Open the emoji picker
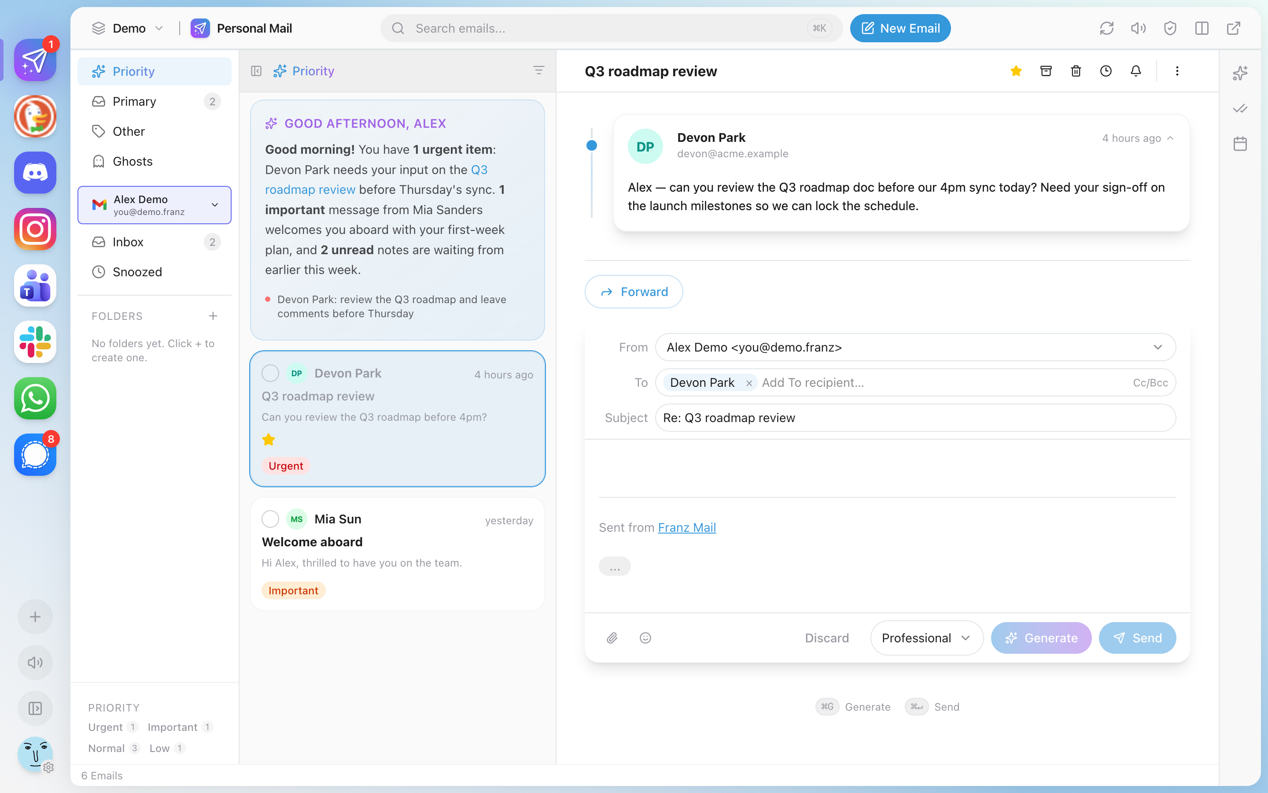The width and height of the screenshot is (1268, 793). click(x=645, y=638)
